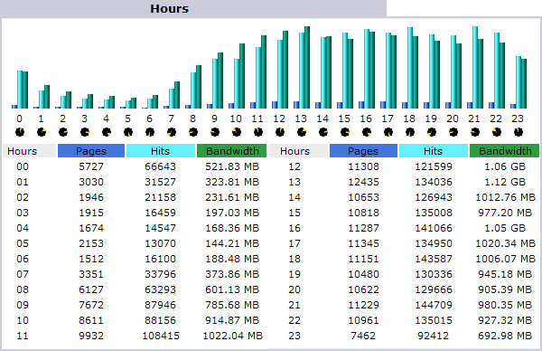Select the bandwidth value 1022.04 MB
542x351 pixels.
point(233,336)
